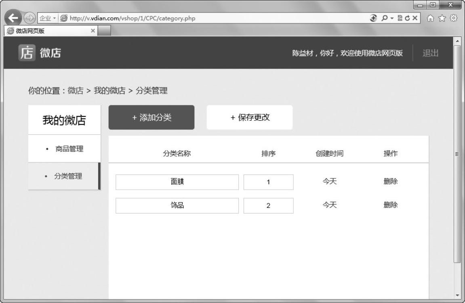
Task: Close the 微店网页版 tab
Action: [x=93, y=31]
